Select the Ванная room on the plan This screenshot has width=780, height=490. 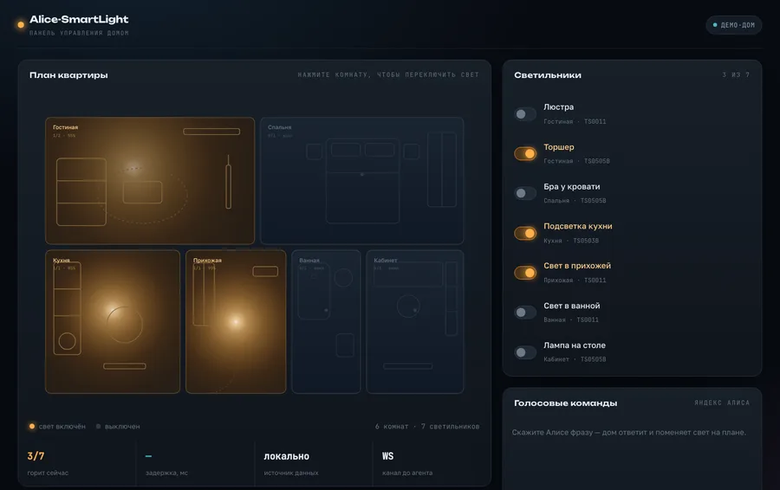tap(326, 321)
